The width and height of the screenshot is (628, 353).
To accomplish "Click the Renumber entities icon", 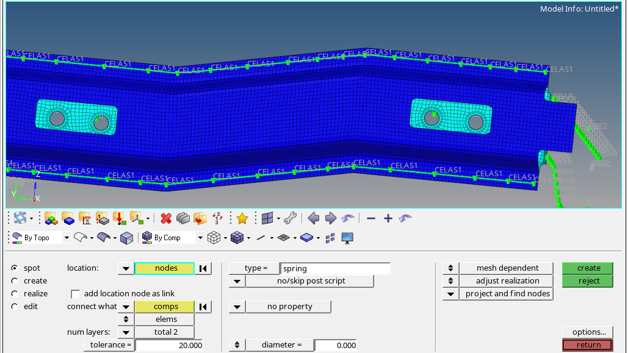I will click(x=217, y=218).
